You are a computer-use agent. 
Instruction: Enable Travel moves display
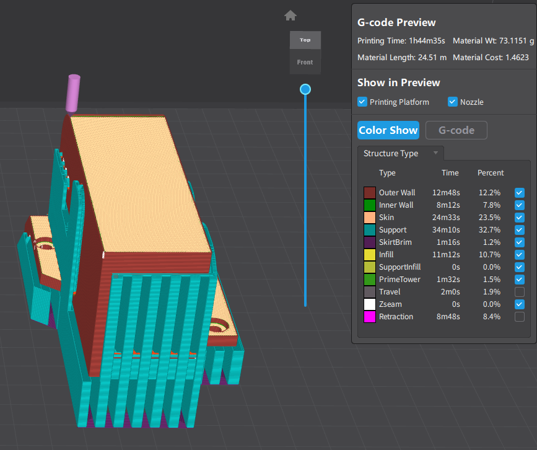519,292
